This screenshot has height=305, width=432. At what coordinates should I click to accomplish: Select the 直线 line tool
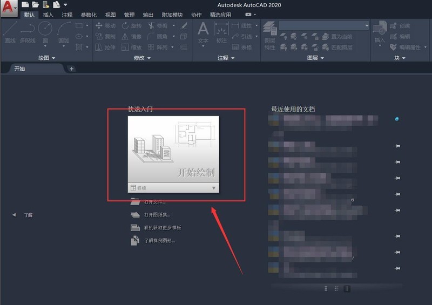10,32
